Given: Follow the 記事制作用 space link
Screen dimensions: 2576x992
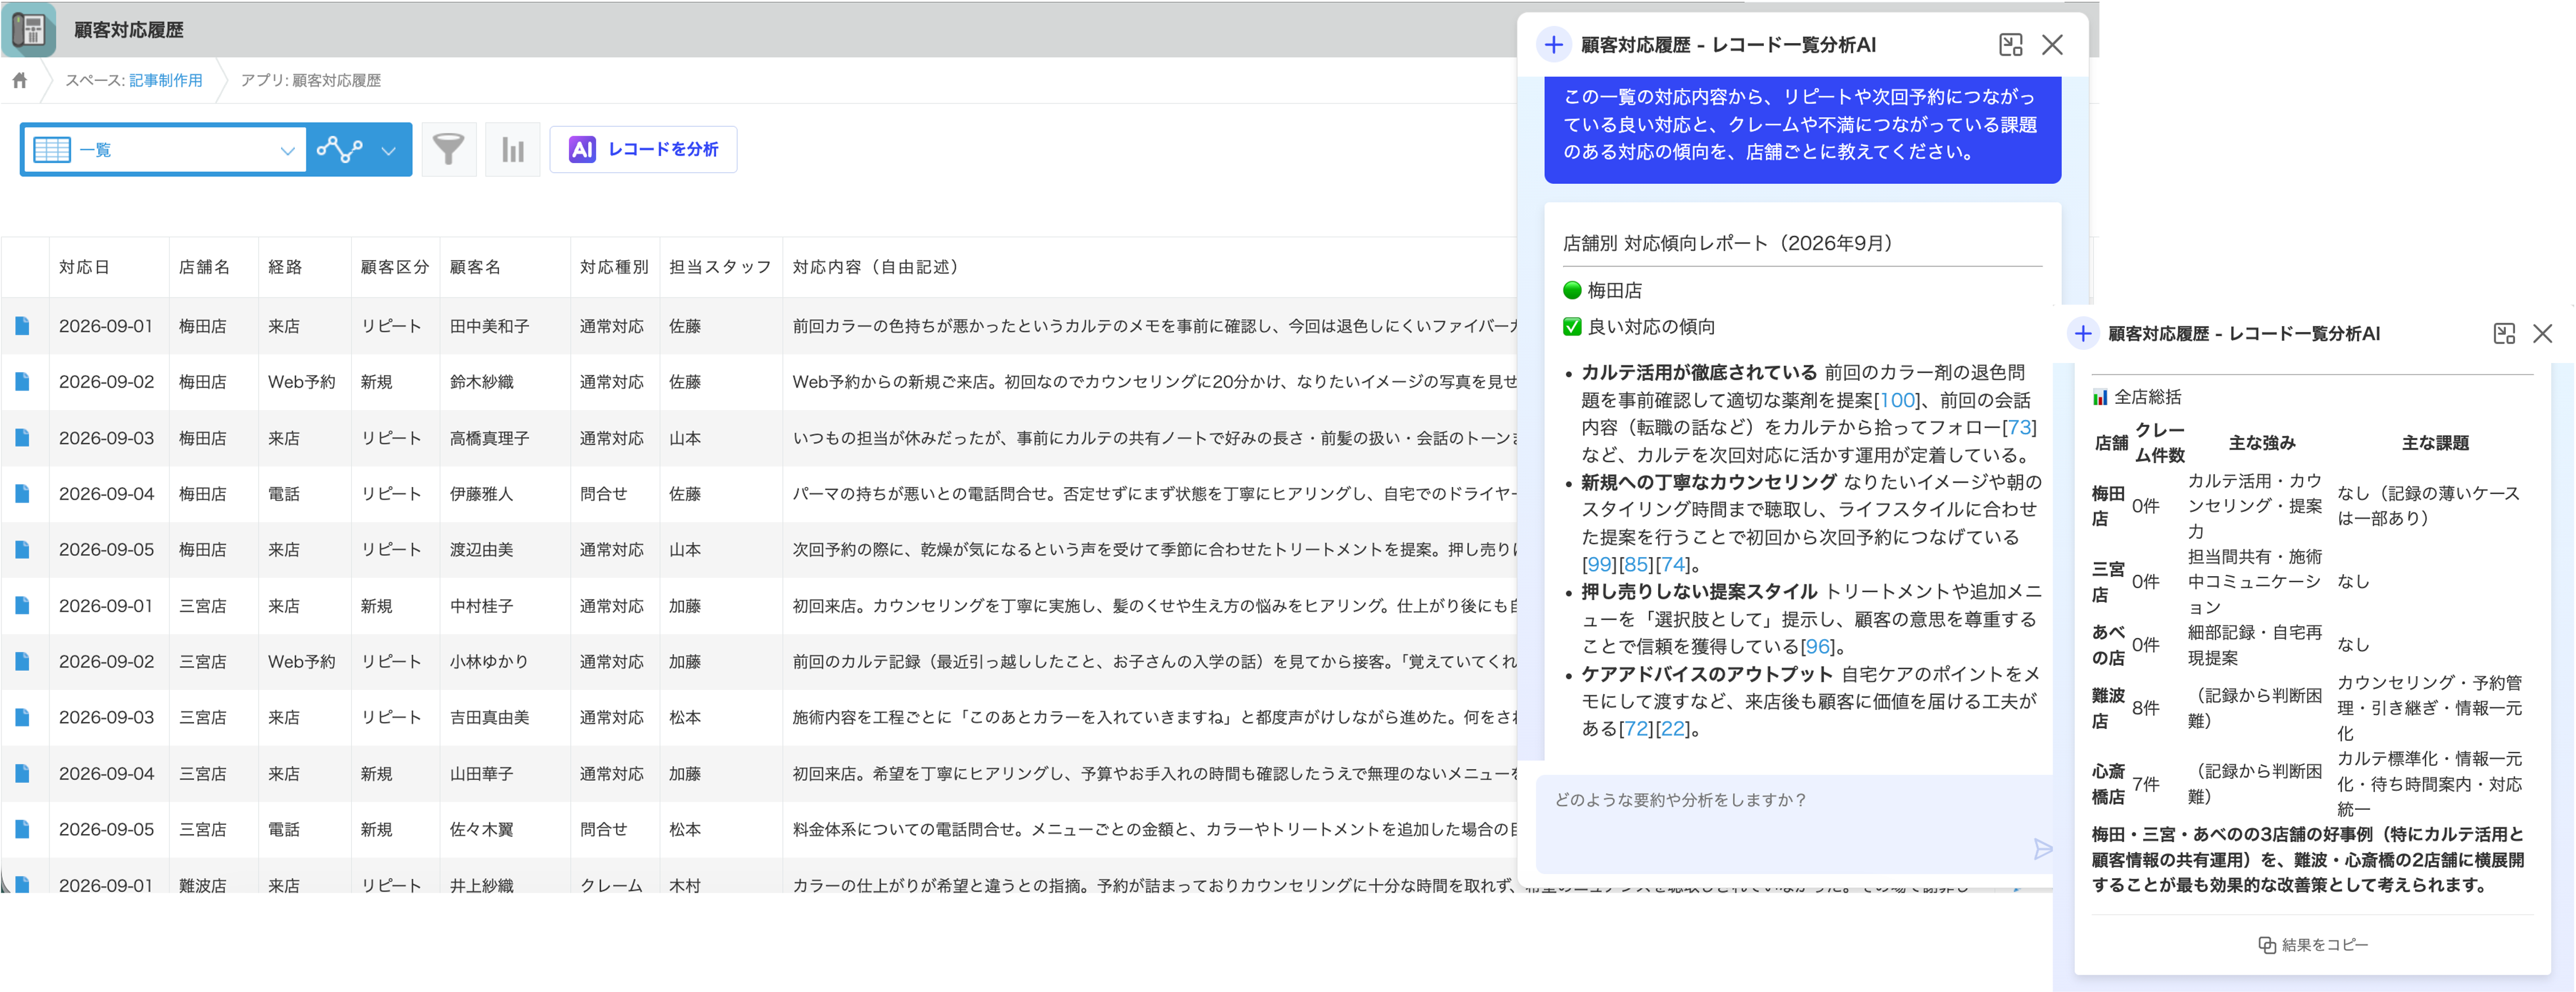Looking at the screenshot, I should tap(166, 80).
